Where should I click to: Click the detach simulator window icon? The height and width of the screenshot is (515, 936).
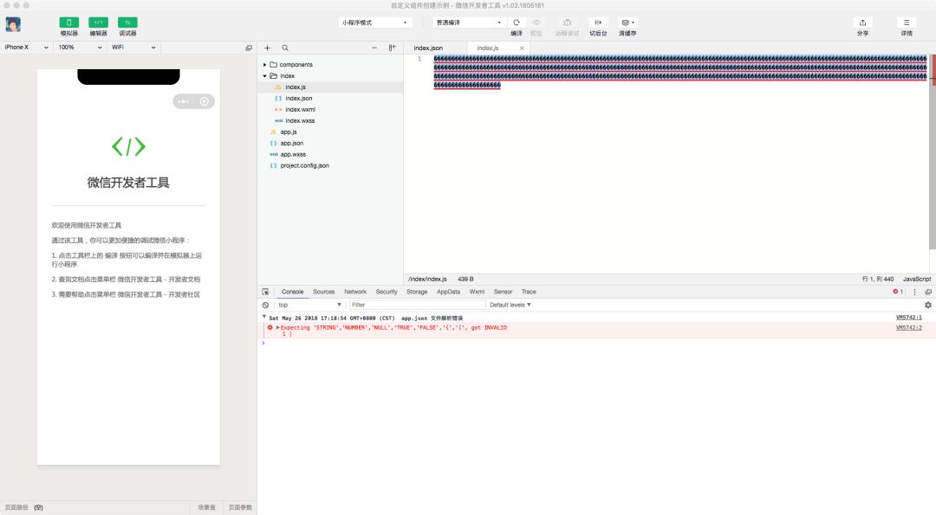point(249,48)
